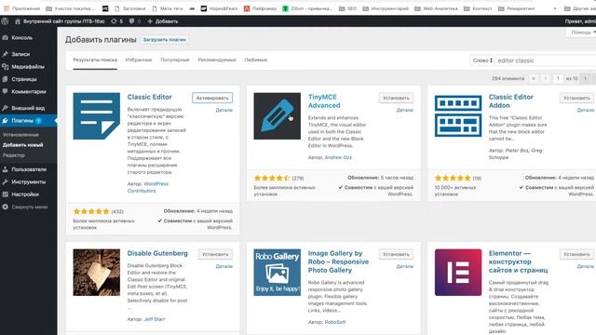Viewport: 596px width, 335px height.
Task: Go to the next results page
Action: pos(586,78)
